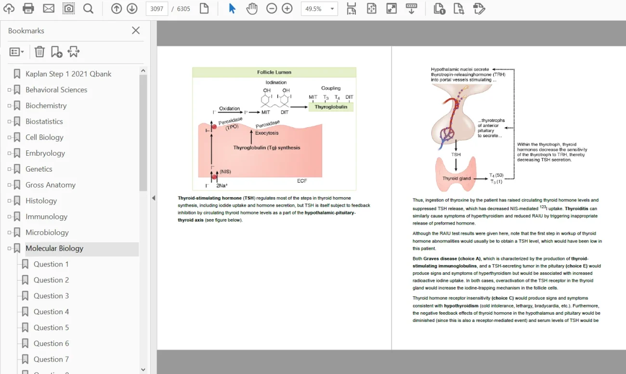
Task: Select the Genetics bookmark label
Action: click(39, 169)
